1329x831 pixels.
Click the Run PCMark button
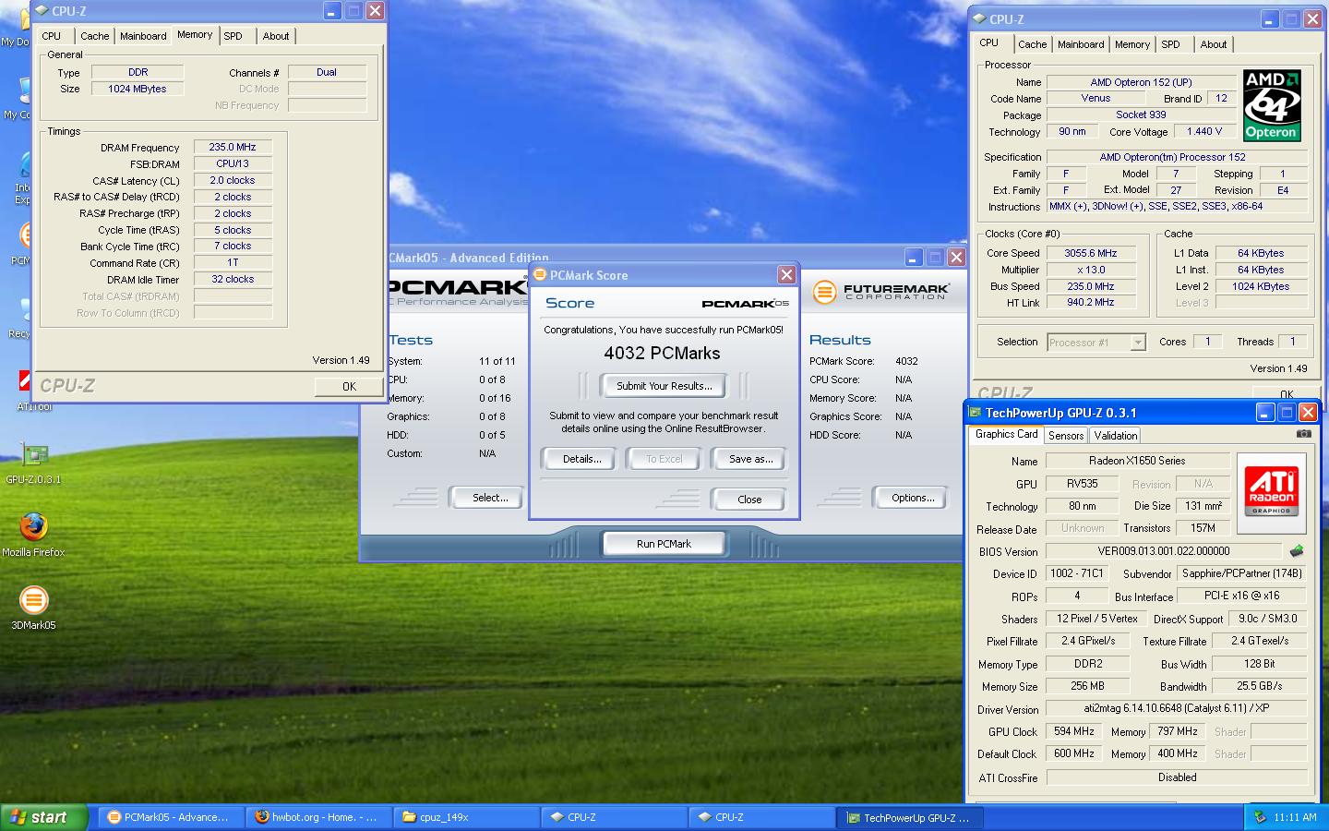[x=664, y=544]
